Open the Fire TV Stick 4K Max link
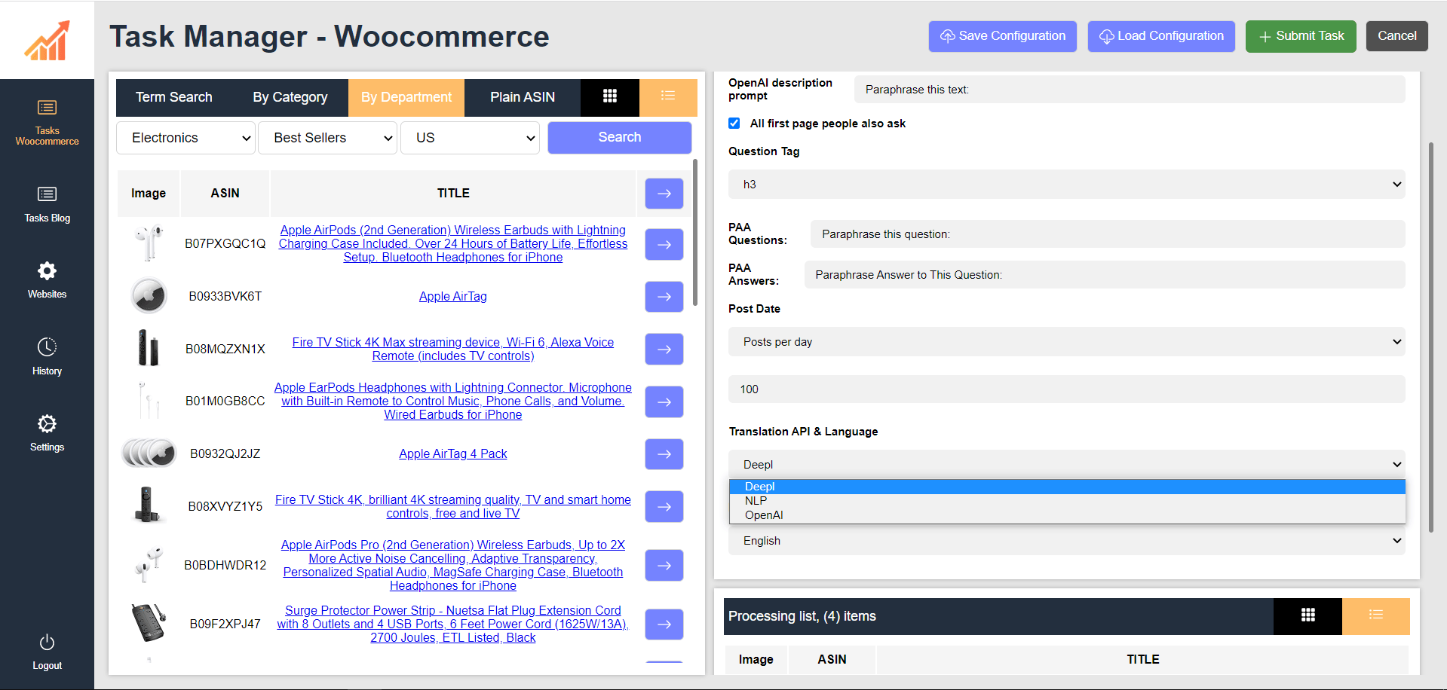 (x=452, y=350)
